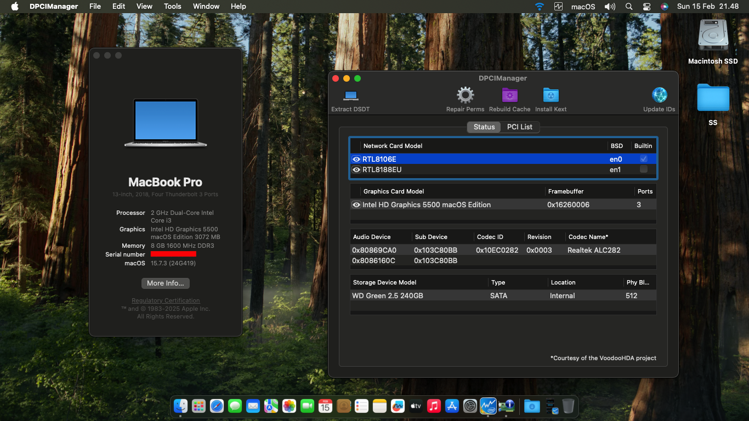This screenshot has width=749, height=421.
Task: Open Apple TV from the Dock
Action: click(416, 406)
